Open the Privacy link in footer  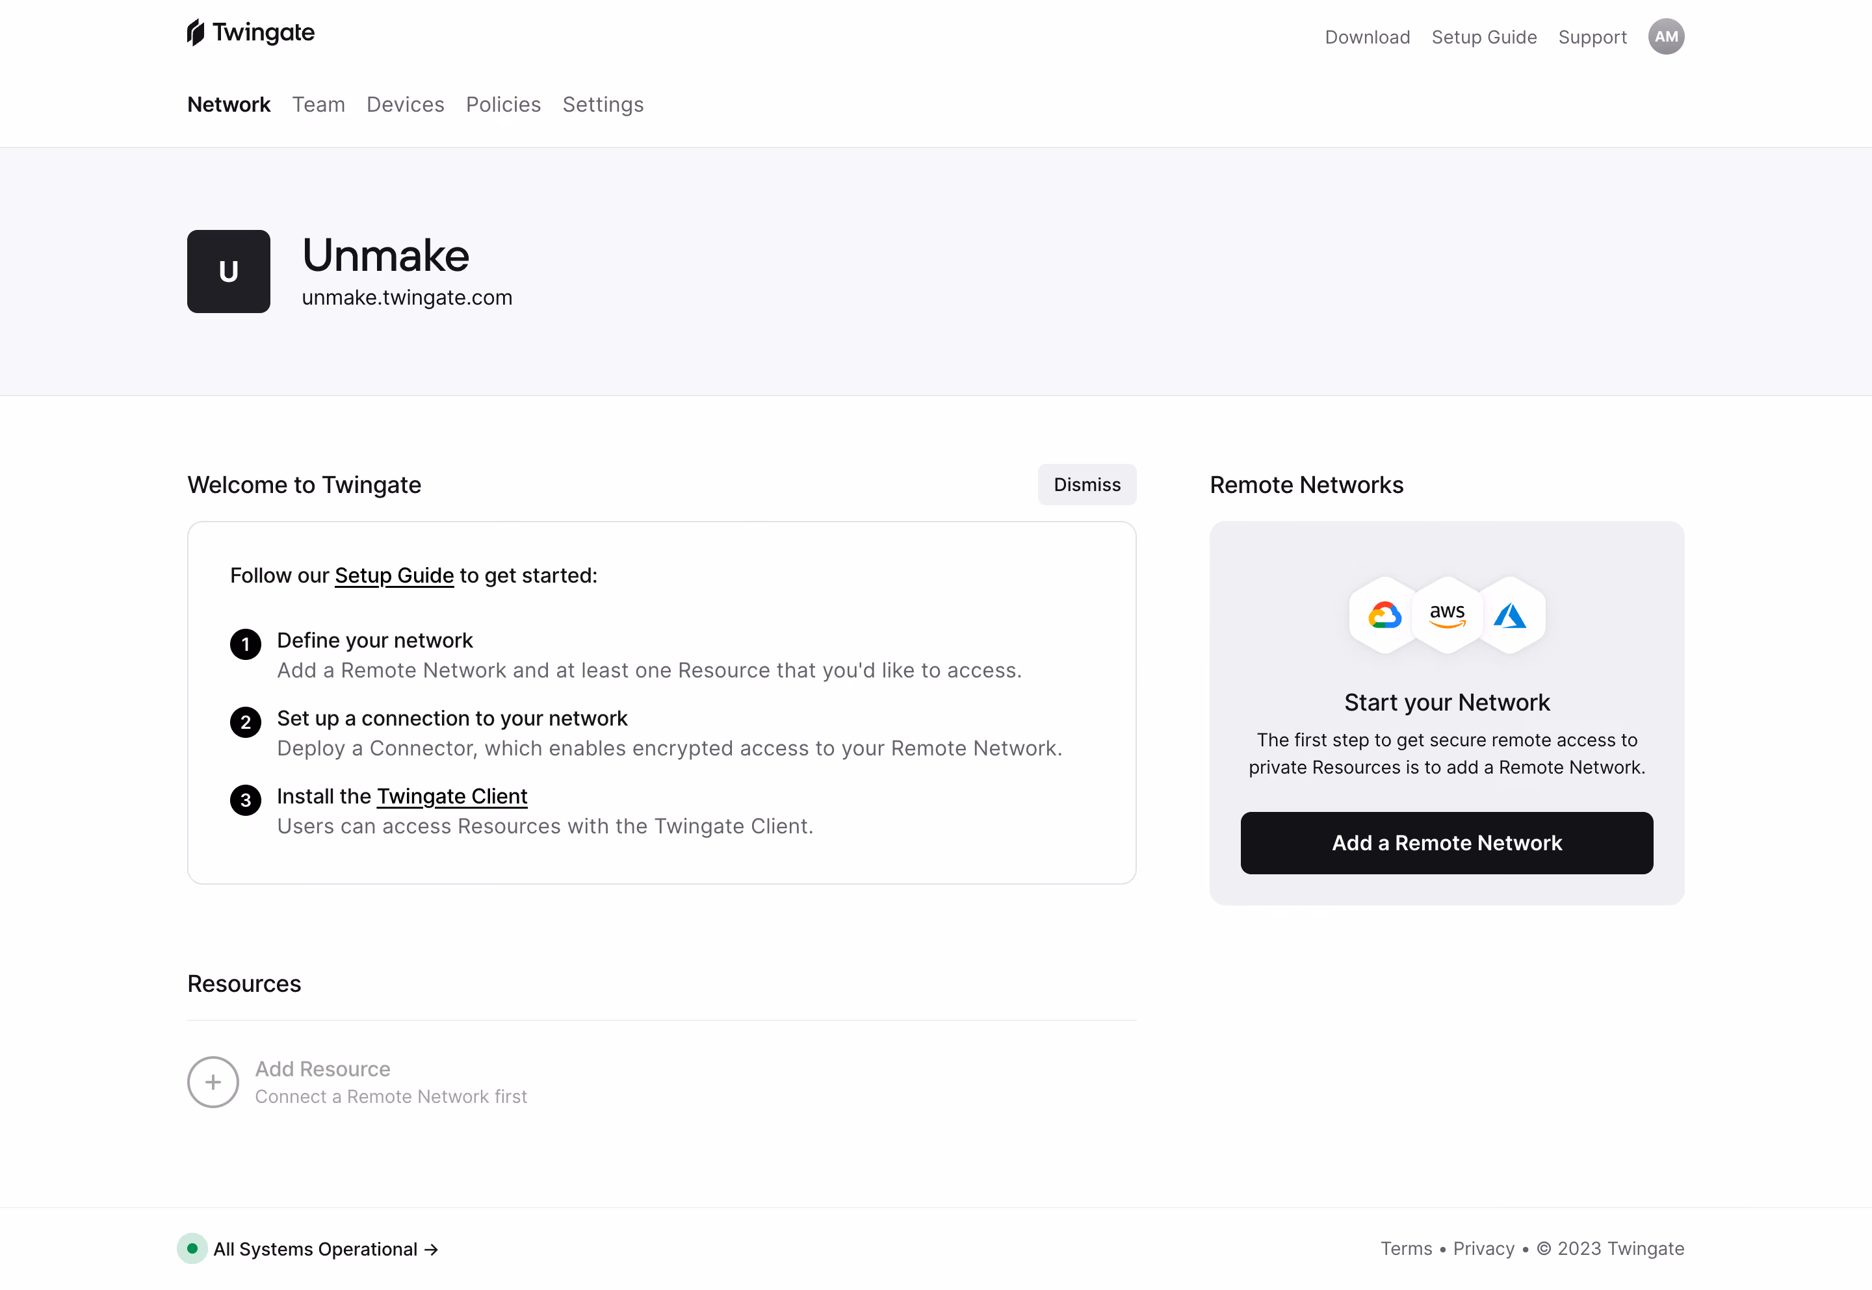pos(1484,1249)
